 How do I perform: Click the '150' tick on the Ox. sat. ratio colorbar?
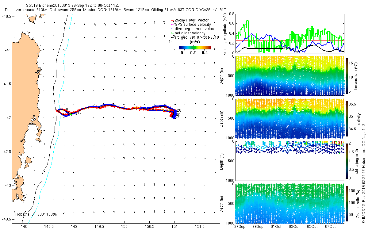[x=352, y=190]
